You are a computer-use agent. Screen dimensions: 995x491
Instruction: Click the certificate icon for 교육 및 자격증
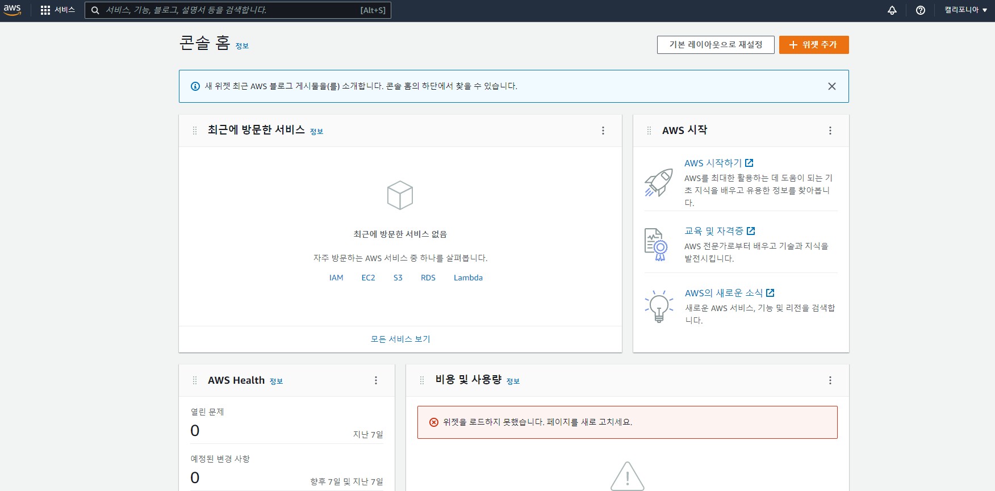coord(656,244)
